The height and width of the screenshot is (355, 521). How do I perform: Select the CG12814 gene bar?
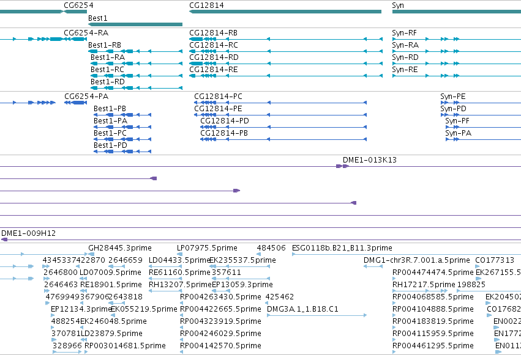(x=285, y=12)
